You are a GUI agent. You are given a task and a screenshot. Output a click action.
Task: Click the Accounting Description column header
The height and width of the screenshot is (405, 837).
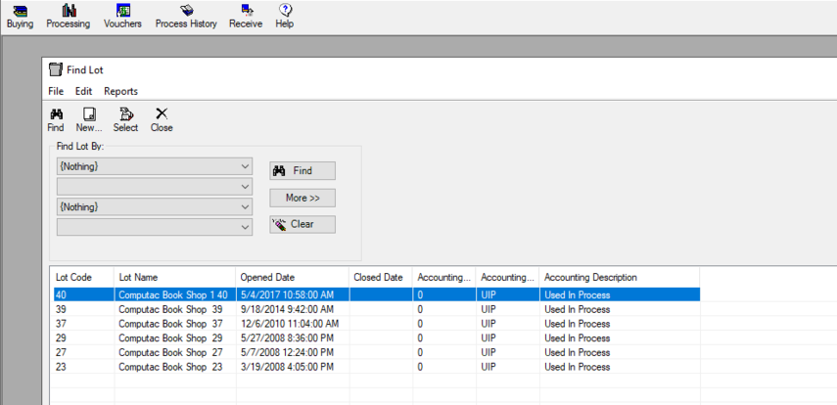[x=620, y=278]
